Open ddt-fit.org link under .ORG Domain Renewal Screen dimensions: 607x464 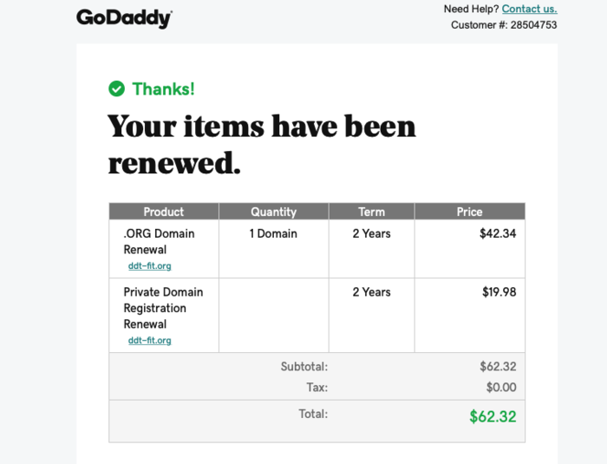click(x=149, y=265)
